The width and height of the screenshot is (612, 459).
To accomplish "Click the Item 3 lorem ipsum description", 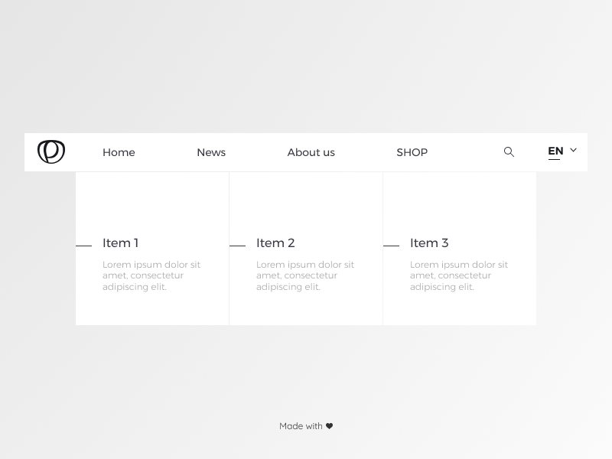I will (x=459, y=275).
